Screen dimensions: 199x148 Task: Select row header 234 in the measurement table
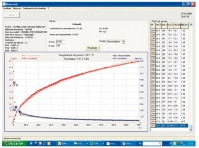(153, 54)
